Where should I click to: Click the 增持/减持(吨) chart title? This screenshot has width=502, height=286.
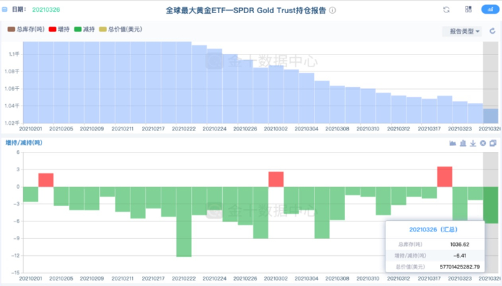tap(24, 142)
